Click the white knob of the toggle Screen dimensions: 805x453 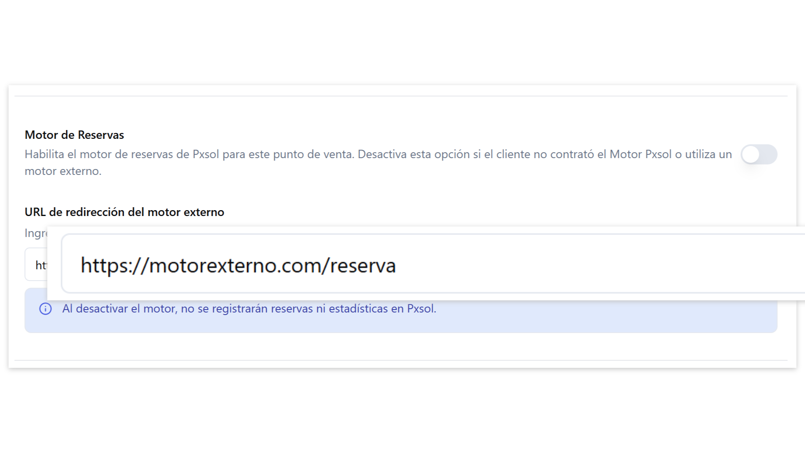[751, 154]
